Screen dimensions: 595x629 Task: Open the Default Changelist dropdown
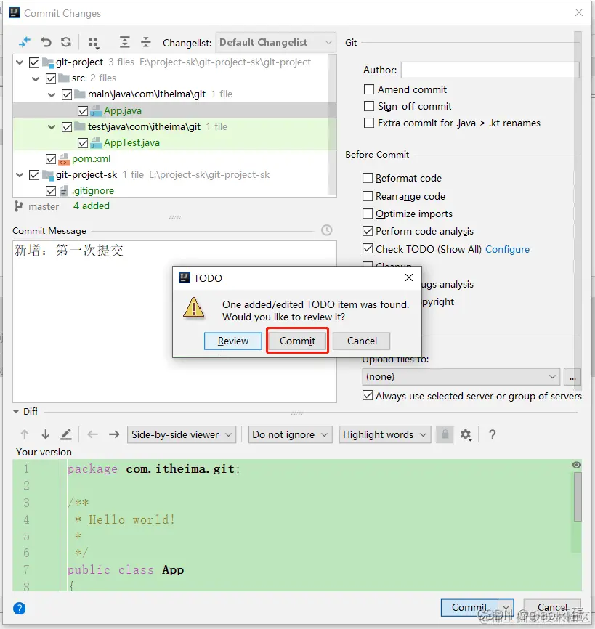pos(276,43)
